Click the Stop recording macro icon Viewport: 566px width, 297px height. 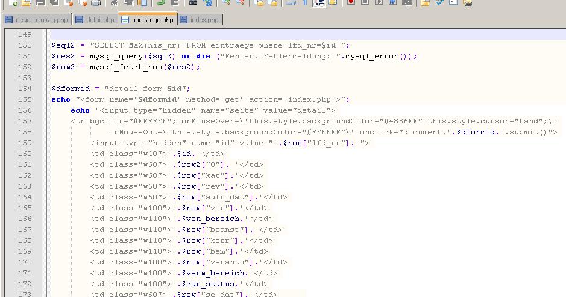tap(365, 3)
